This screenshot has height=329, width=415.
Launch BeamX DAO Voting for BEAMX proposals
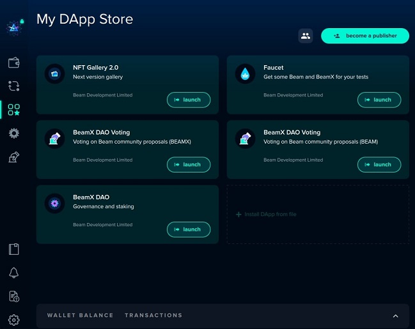pos(189,165)
